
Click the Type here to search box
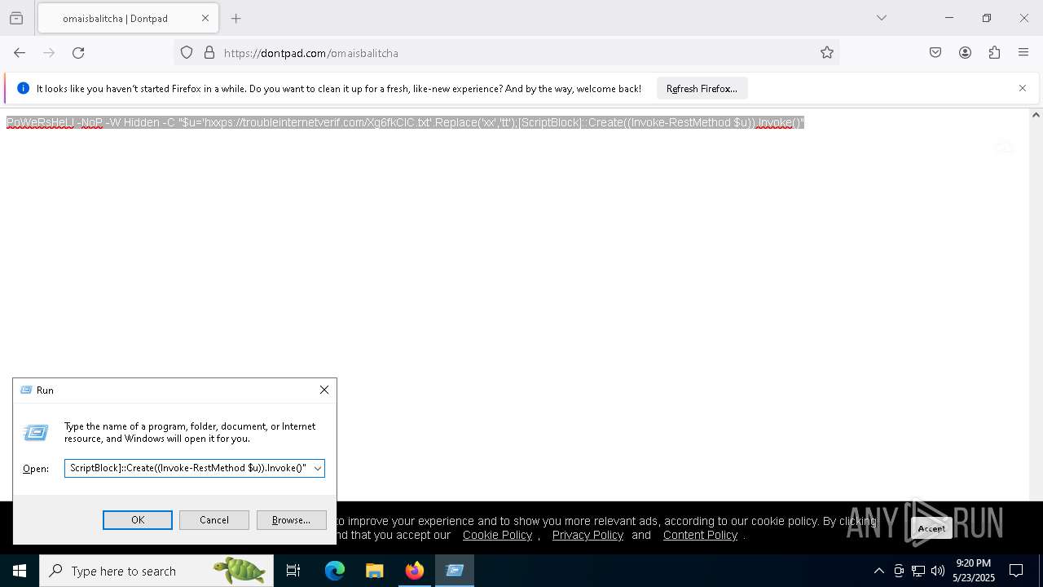(x=156, y=571)
